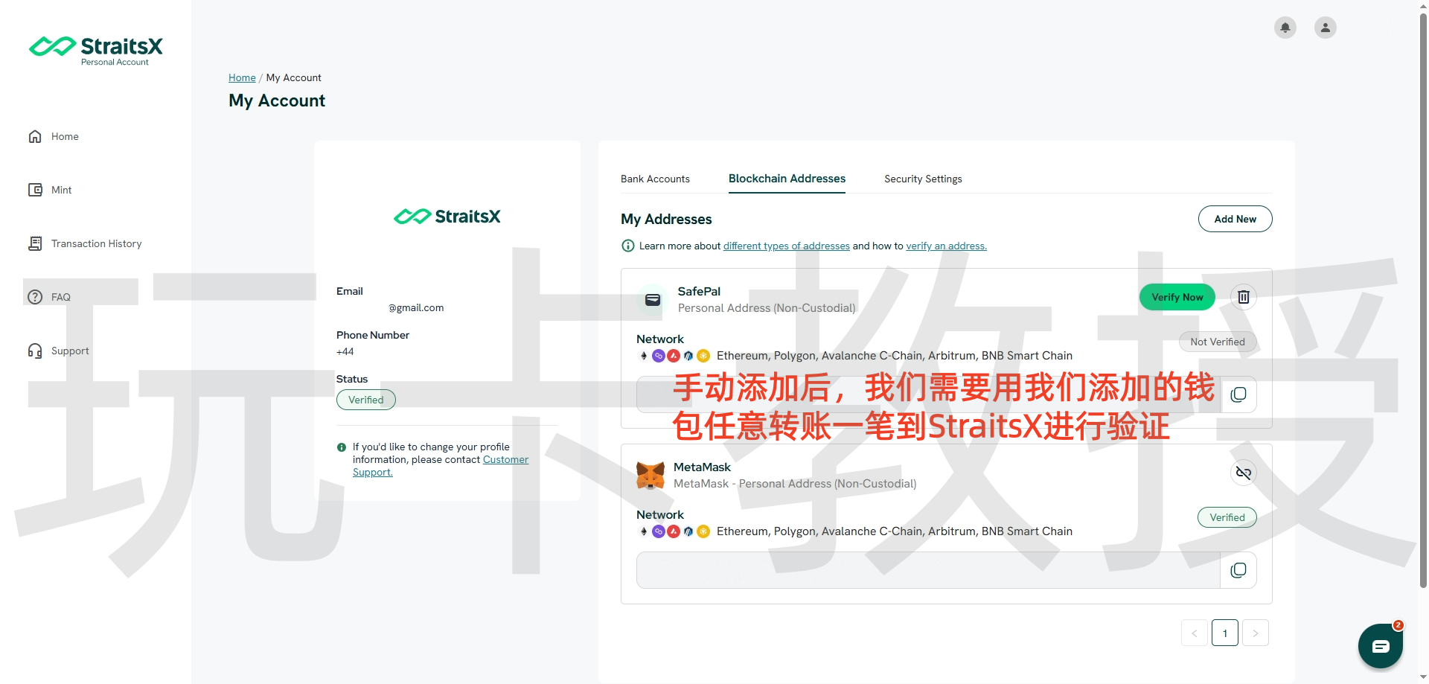Click the notifications bell icon

point(1285,28)
